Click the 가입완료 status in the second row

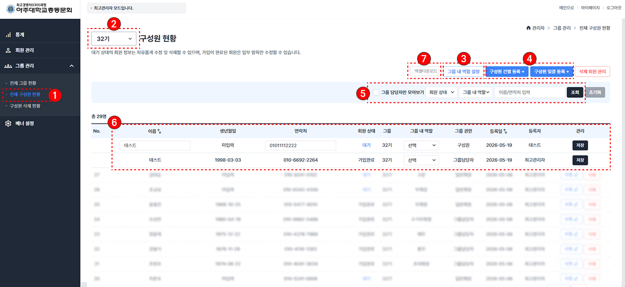tap(366, 160)
